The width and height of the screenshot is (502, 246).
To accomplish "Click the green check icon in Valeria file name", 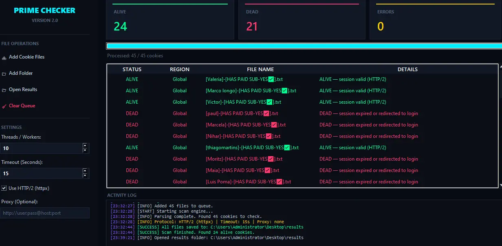I will pos(271,79).
